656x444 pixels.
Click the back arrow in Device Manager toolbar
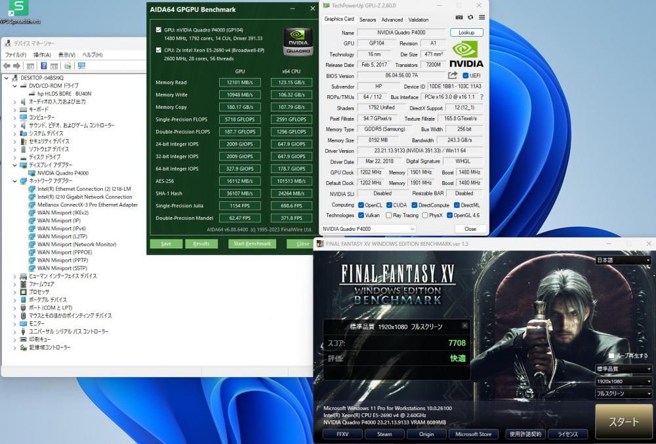tap(7, 66)
